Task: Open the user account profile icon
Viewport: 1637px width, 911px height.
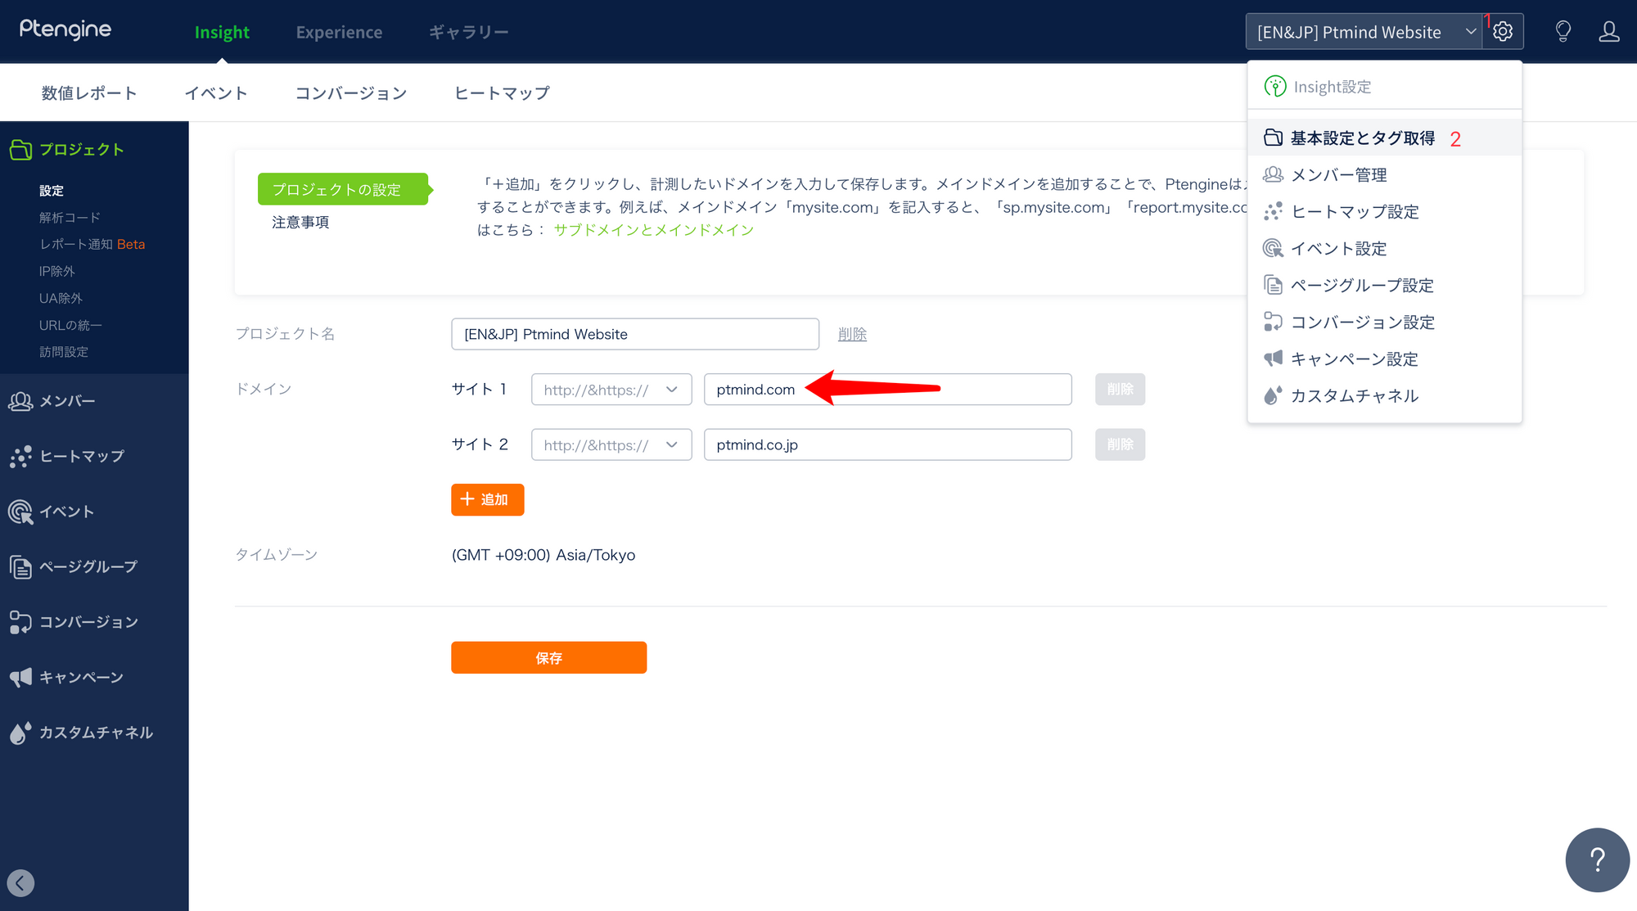Action: tap(1608, 32)
